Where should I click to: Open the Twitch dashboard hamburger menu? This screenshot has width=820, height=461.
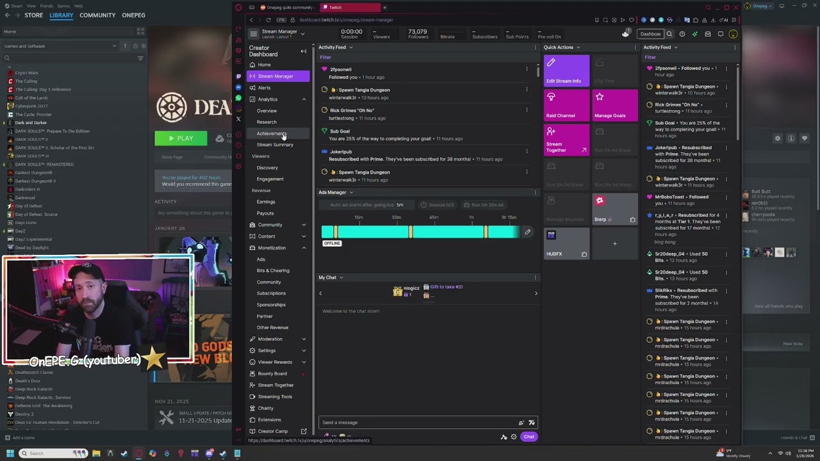coord(254,34)
